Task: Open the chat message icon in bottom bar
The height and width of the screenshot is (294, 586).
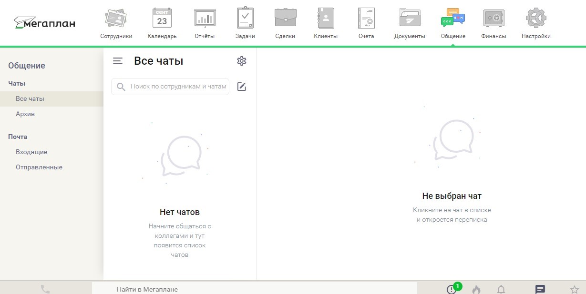Action: click(x=540, y=289)
